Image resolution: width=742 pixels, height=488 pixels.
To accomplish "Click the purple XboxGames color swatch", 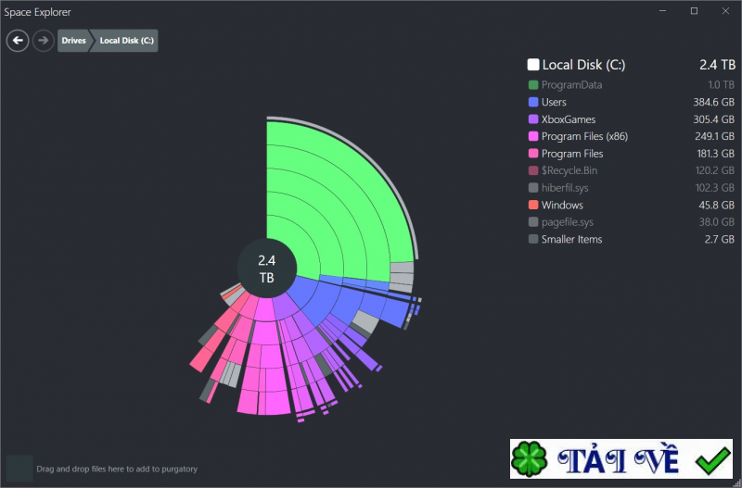I will coord(533,119).
